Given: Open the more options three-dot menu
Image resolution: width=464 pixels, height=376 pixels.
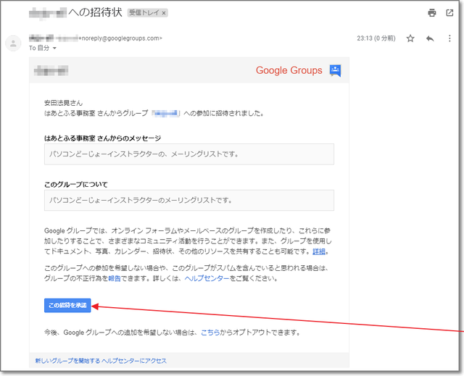Looking at the screenshot, I should coord(449,38).
